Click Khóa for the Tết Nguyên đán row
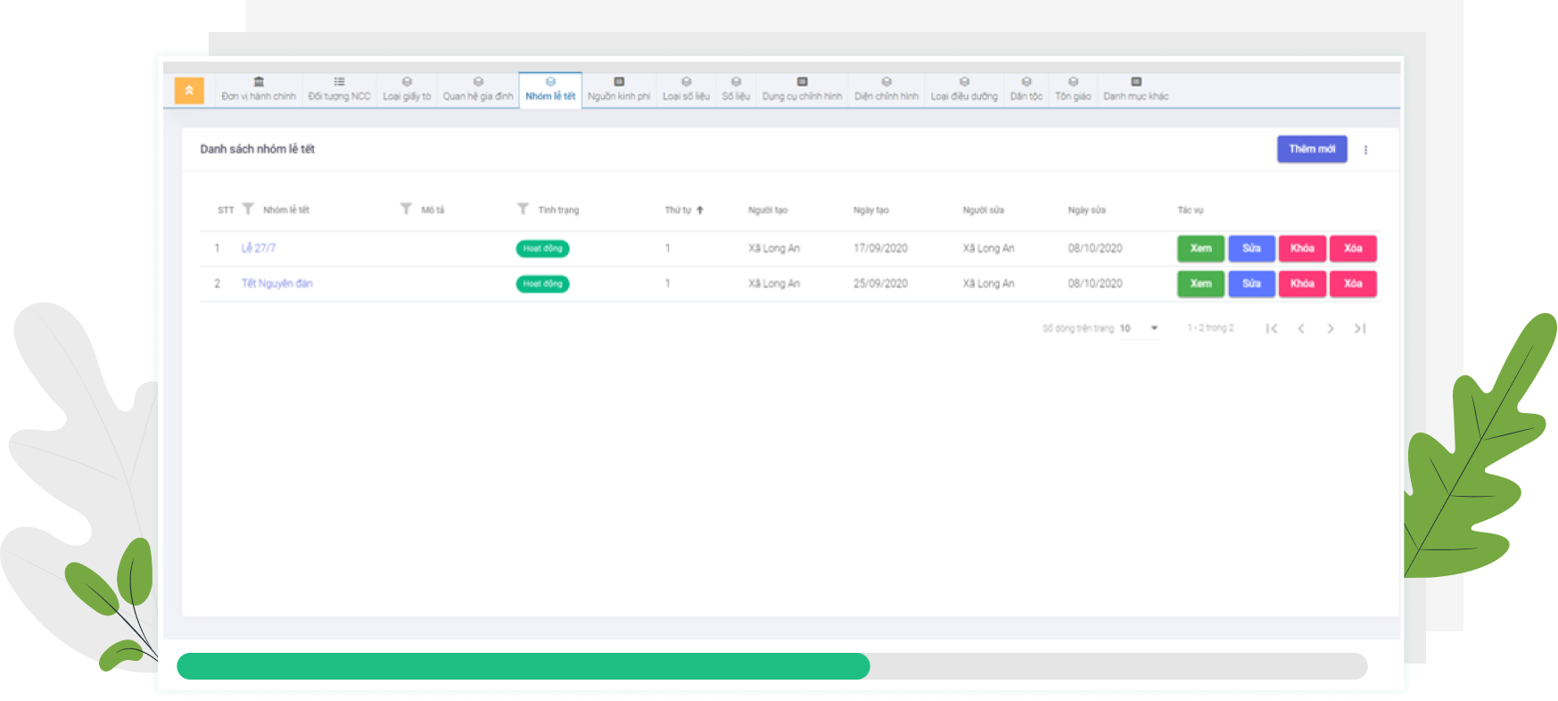The width and height of the screenshot is (1558, 701). [x=1302, y=284]
